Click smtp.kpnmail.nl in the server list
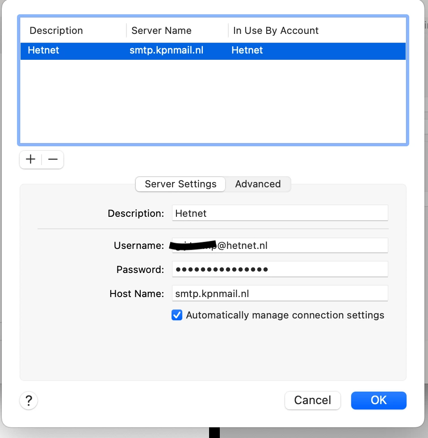The width and height of the screenshot is (428, 438). tap(167, 50)
